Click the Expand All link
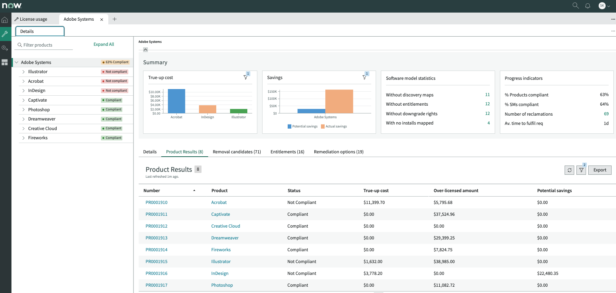 pos(104,44)
